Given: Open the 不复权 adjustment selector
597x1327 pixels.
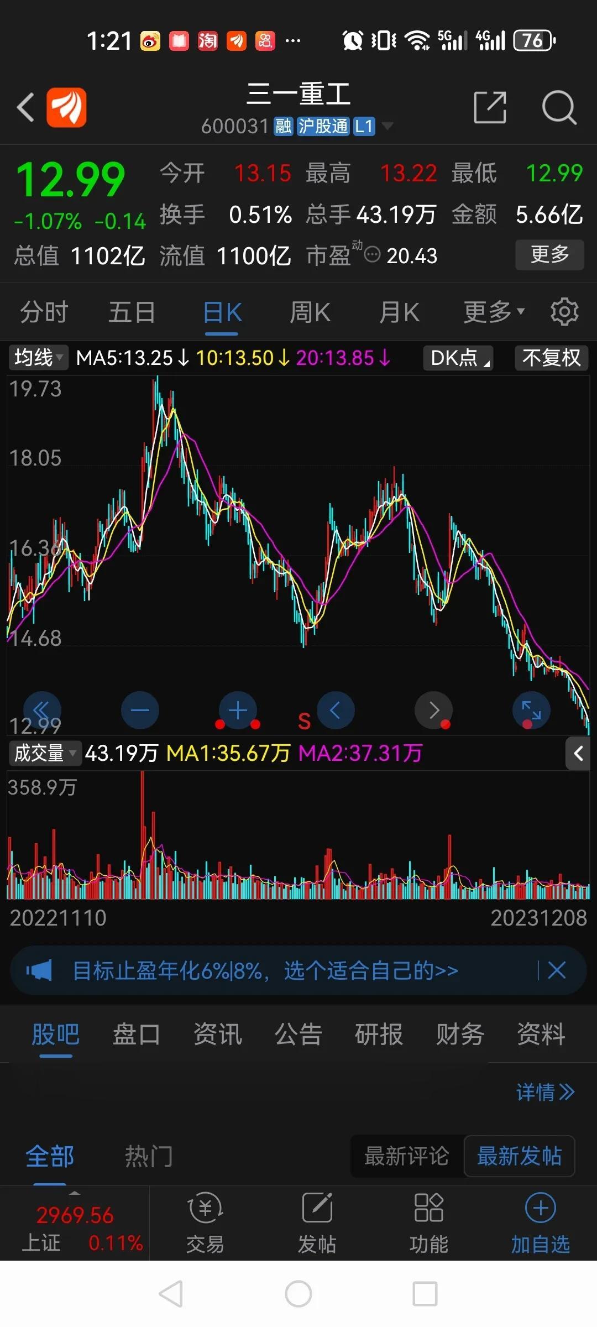Looking at the screenshot, I should tap(551, 358).
